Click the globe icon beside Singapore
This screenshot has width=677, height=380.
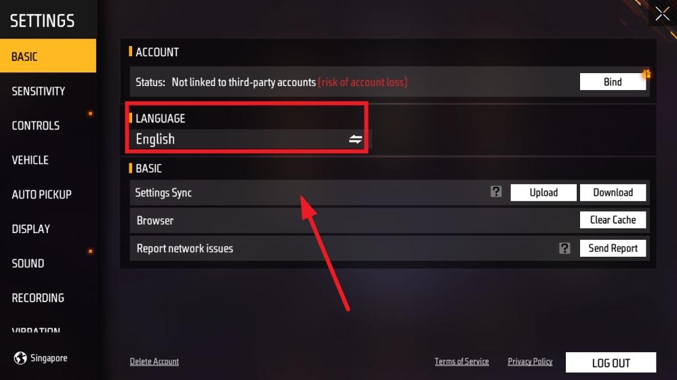[20, 358]
